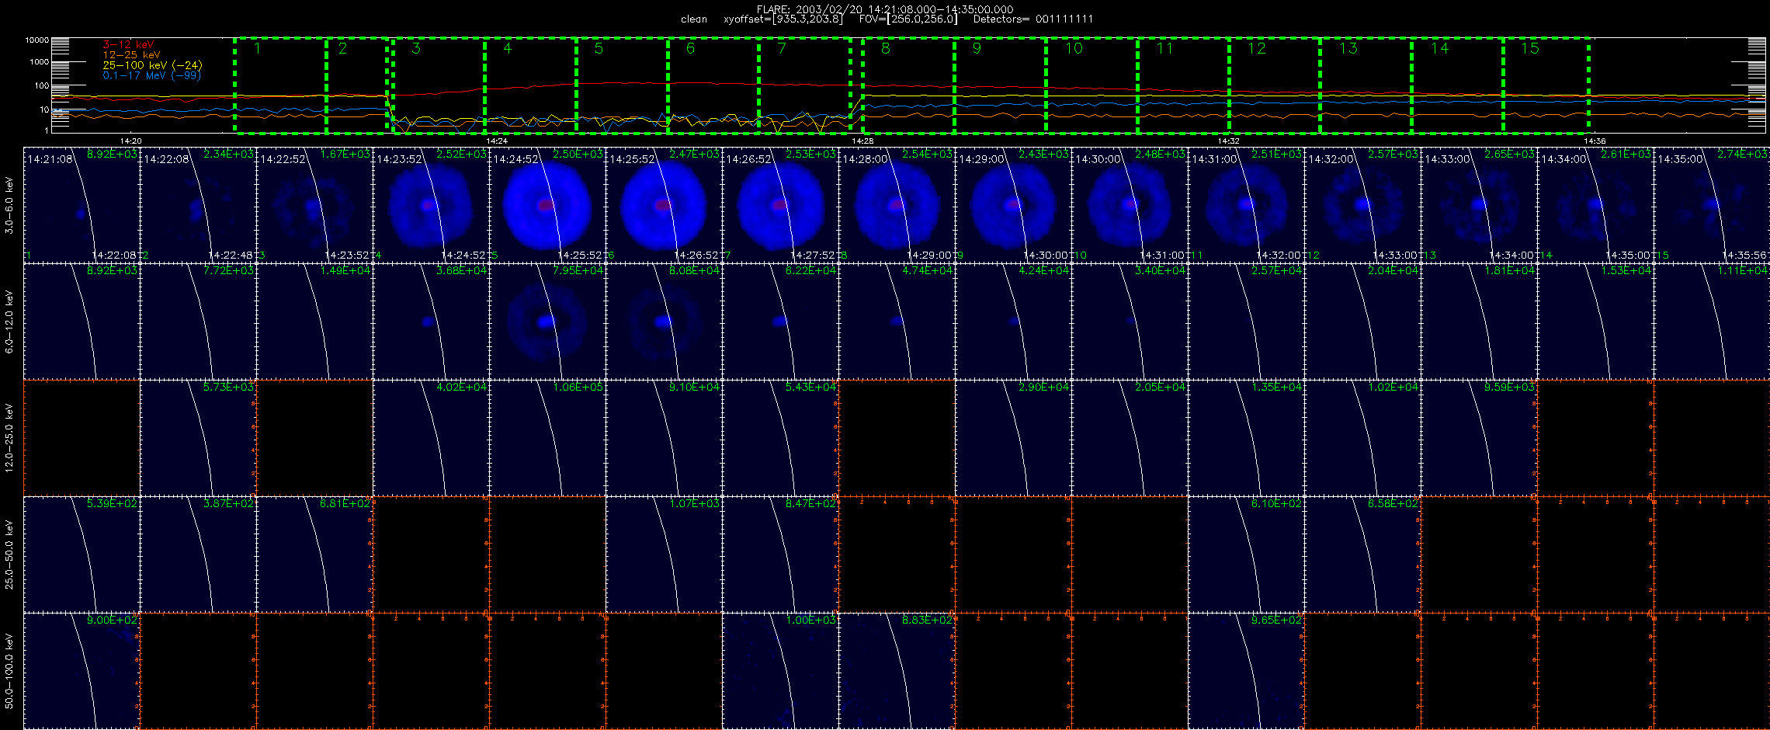The height and width of the screenshot is (730, 1770).
Task: Click the orange 12-25 keV legend entry
Action: (x=131, y=55)
